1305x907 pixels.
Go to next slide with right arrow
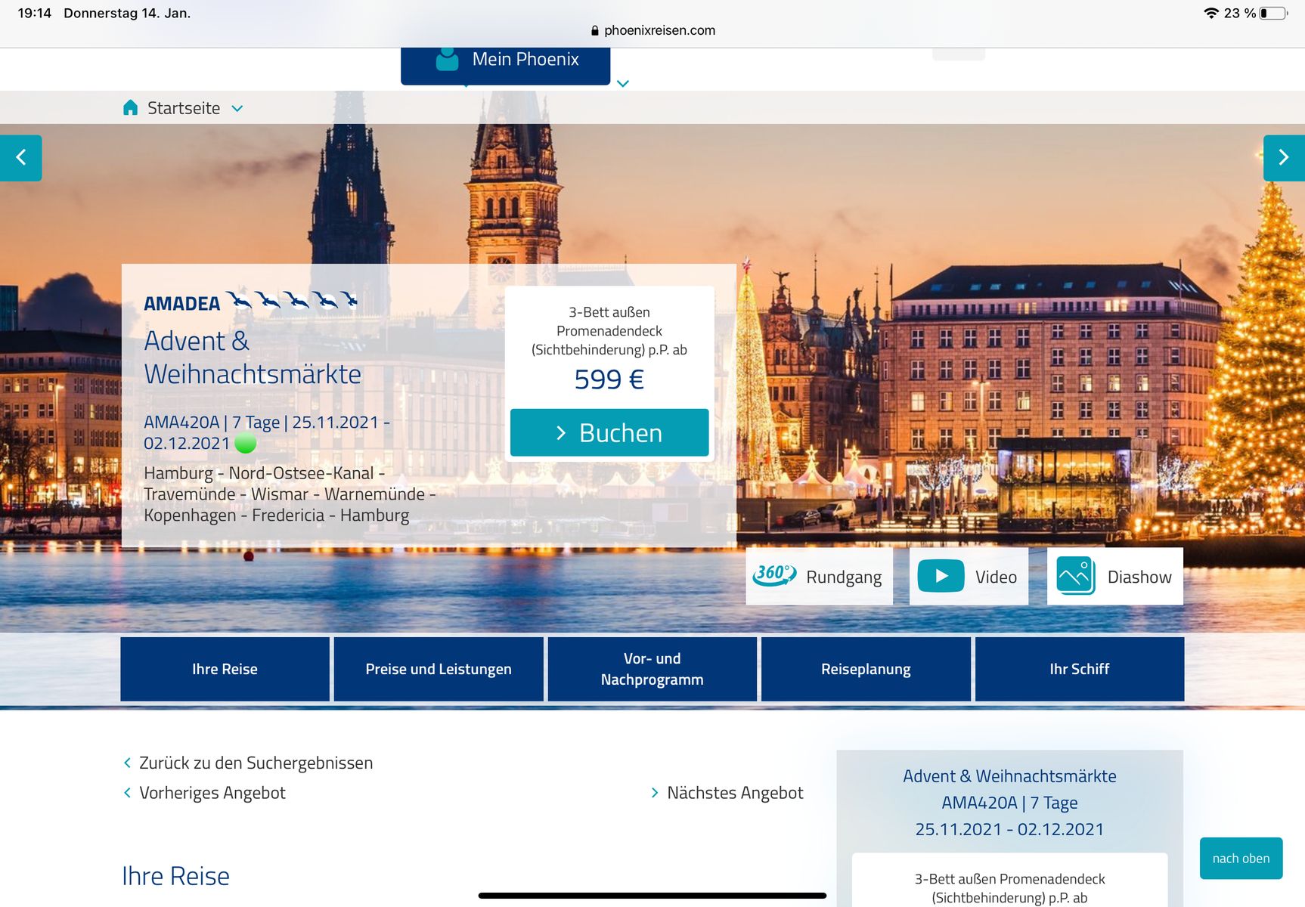point(1283,157)
